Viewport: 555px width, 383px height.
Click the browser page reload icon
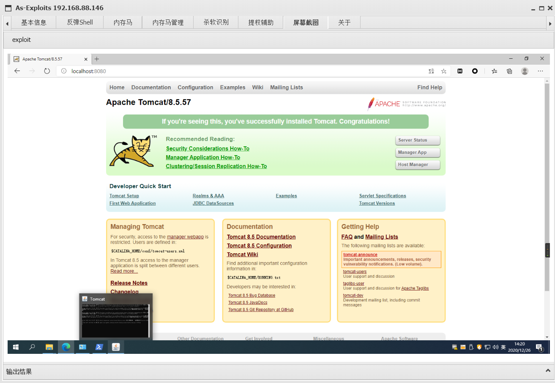point(46,71)
